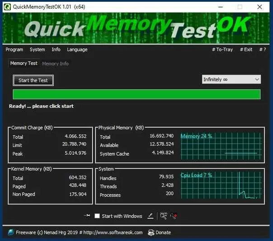This screenshot has width=273, height=241.
Task: Click the always-on-top pin icon
Action: pos(87,216)
